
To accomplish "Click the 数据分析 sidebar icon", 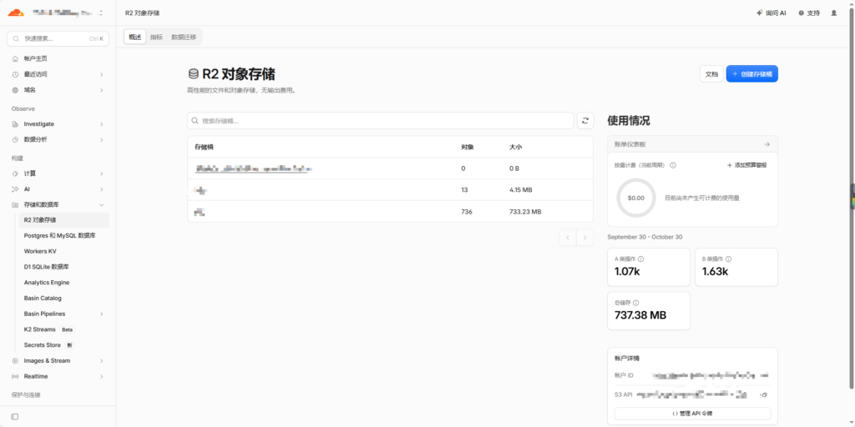I will point(15,140).
